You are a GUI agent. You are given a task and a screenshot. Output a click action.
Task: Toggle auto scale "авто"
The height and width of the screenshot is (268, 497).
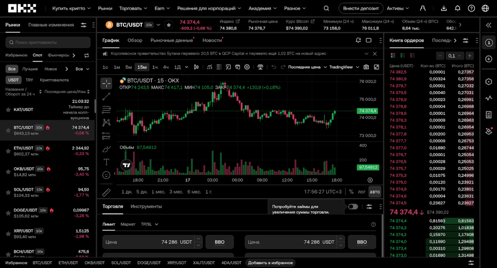[375, 192]
